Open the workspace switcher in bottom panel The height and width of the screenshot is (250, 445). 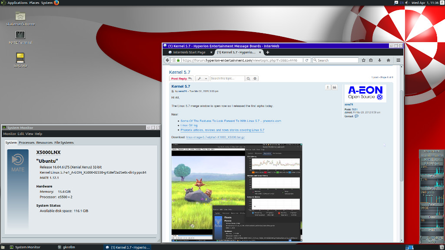(409, 247)
